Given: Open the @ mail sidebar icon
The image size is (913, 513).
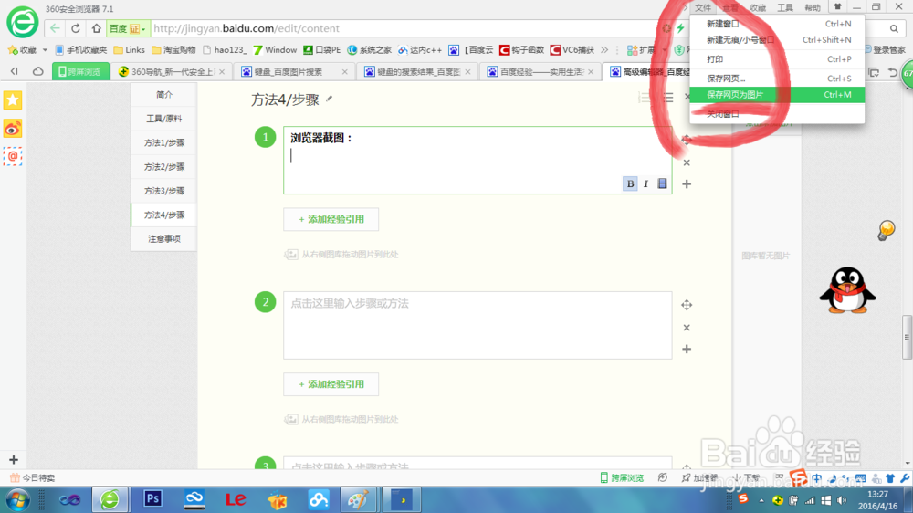Looking at the screenshot, I should click(13, 156).
